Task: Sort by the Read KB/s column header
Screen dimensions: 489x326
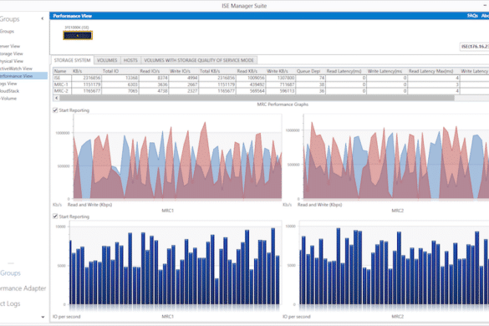Action: 251,71
